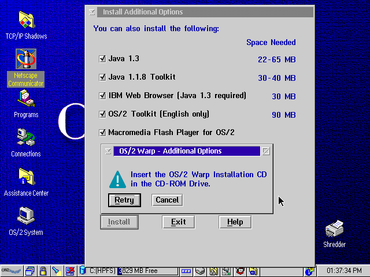Click the padlock lockup icon in WarpCenter
370x277 pixels.
point(43,271)
